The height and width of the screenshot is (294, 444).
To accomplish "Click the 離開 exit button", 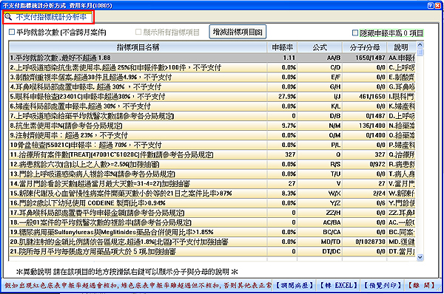I will 422,285.
